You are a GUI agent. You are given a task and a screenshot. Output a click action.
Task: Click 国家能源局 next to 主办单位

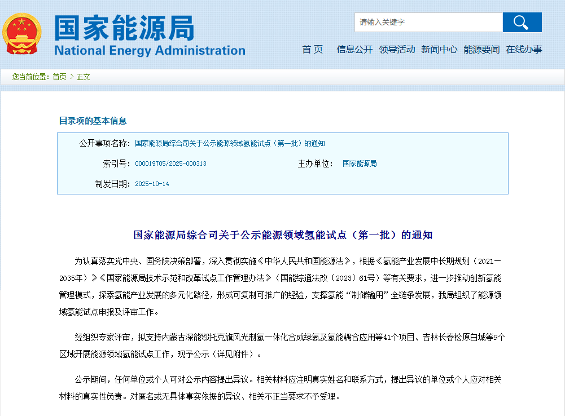[x=360, y=163]
